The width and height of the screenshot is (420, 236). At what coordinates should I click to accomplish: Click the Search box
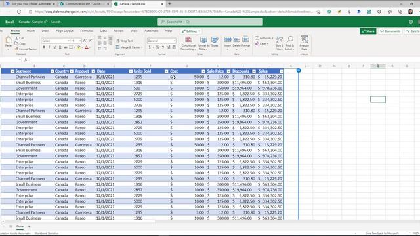(210, 22)
